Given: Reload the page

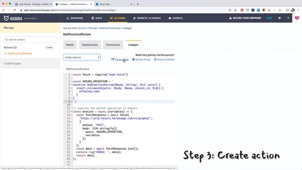Looking at the screenshot, I should click(15, 10).
